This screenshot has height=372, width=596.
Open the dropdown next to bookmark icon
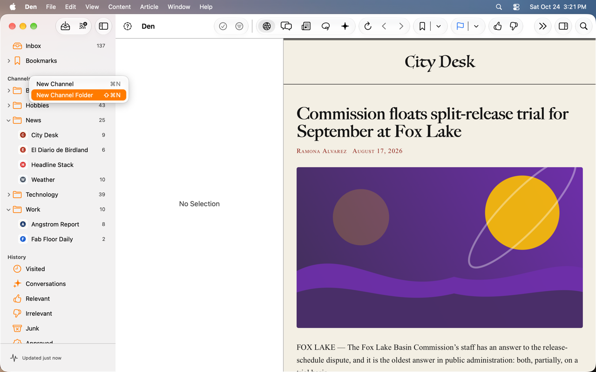(439, 27)
